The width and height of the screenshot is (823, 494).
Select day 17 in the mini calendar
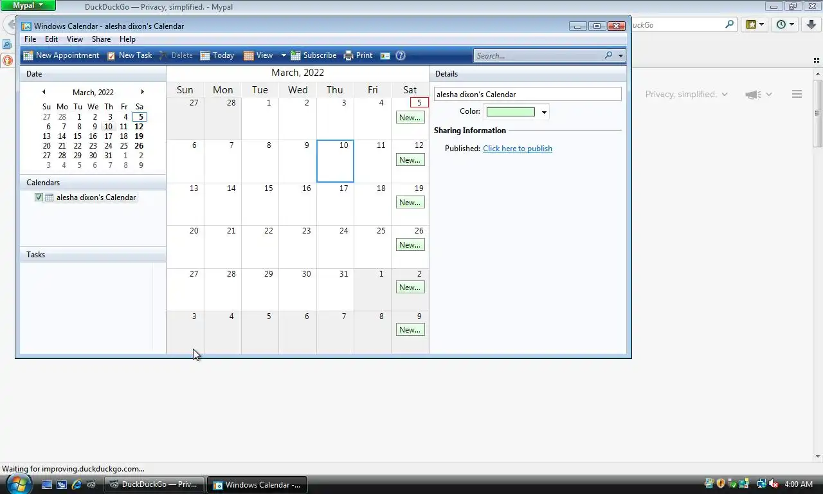click(108, 136)
